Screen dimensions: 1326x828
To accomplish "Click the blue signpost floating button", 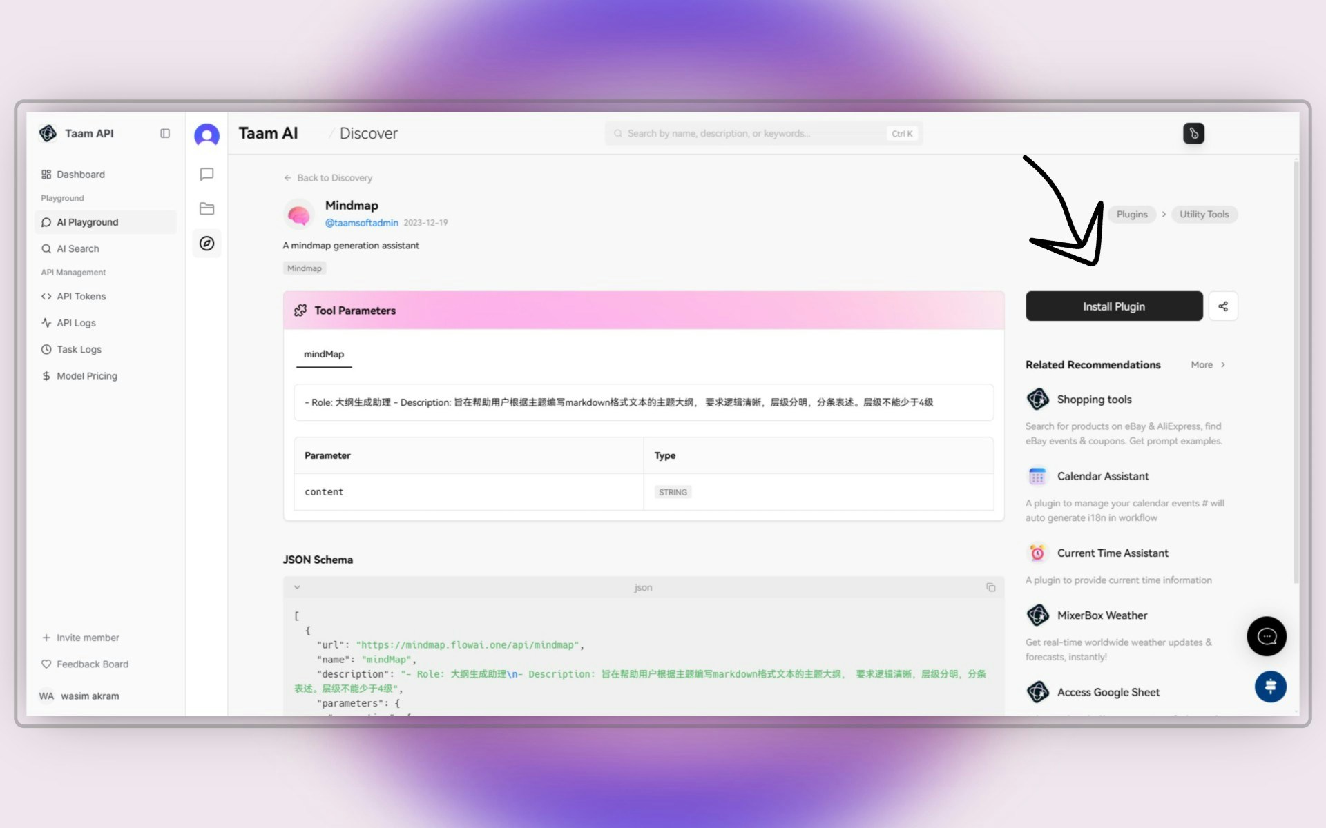I will (1270, 687).
